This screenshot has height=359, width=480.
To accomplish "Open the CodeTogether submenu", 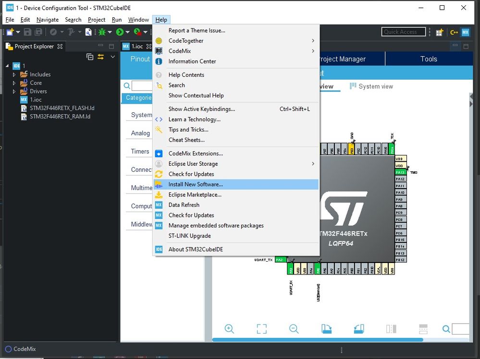I will [236, 41].
